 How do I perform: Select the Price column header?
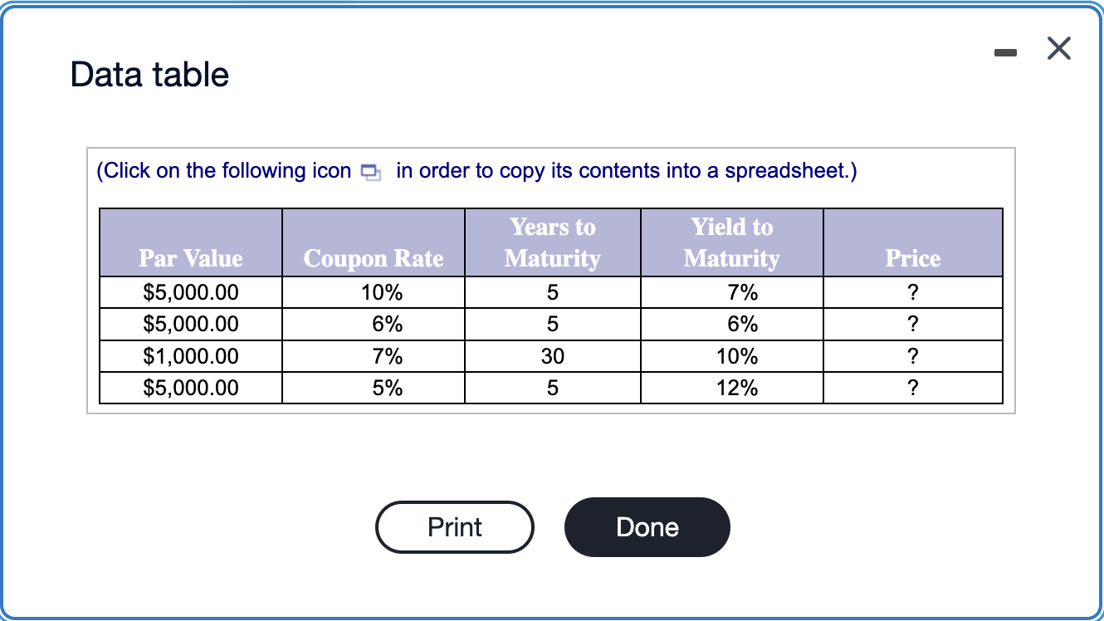912,258
